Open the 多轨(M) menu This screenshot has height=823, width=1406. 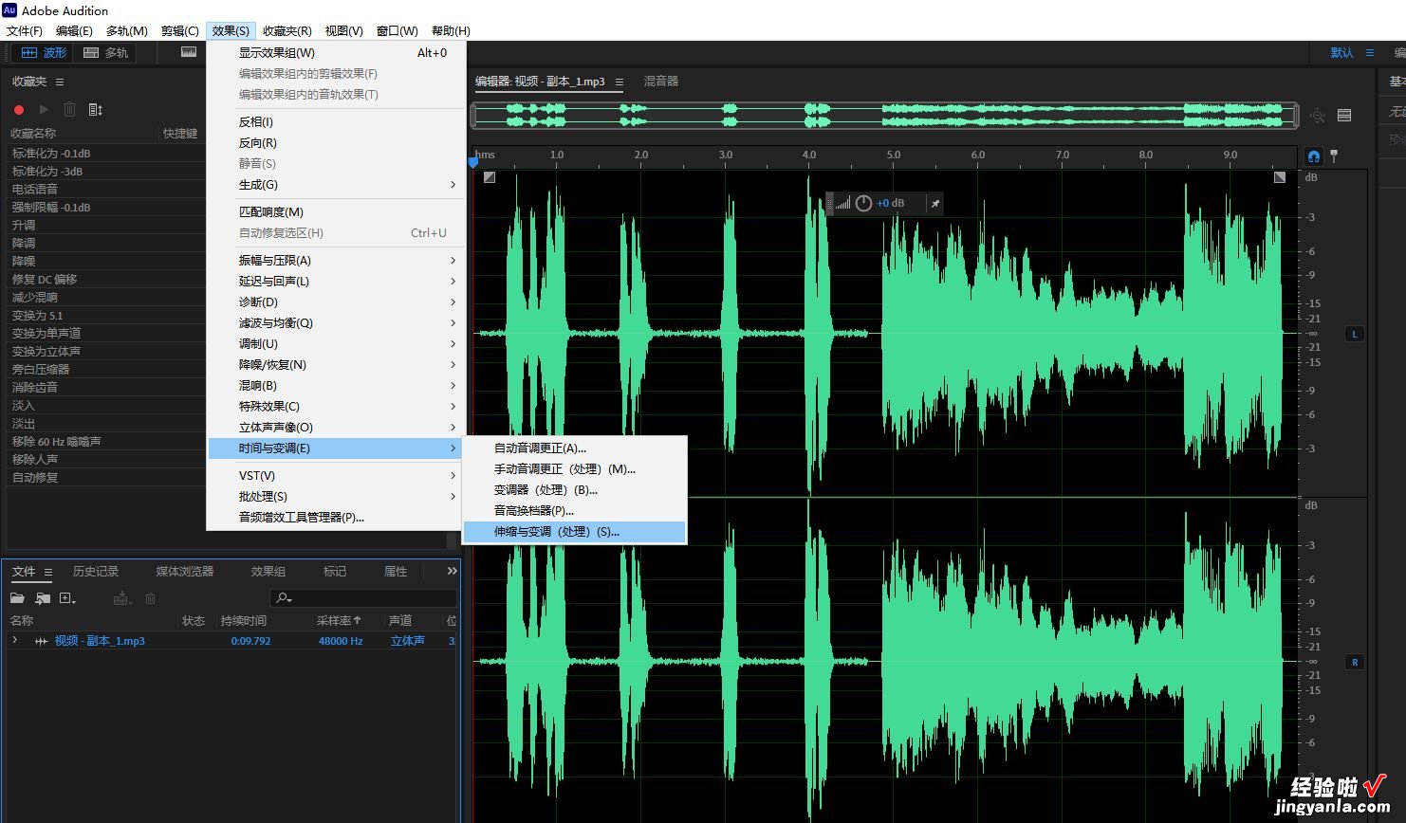(126, 30)
